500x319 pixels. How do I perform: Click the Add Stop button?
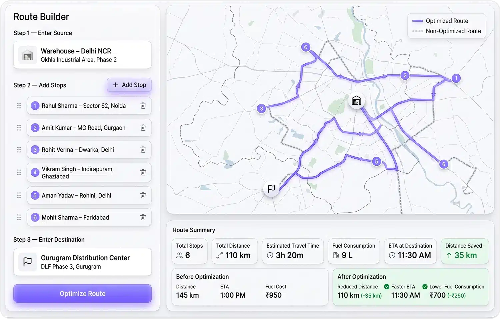(x=129, y=85)
